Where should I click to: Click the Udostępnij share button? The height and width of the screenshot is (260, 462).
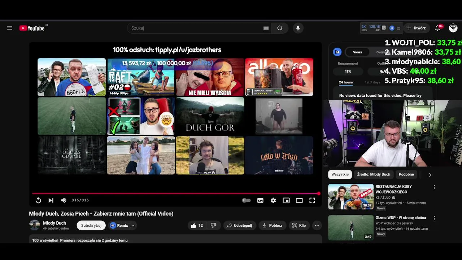(239, 225)
